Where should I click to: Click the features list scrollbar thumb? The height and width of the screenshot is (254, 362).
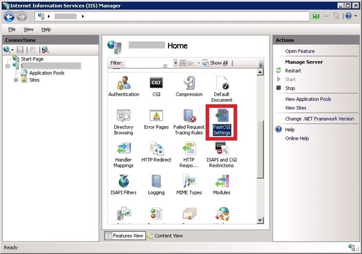coord(260,149)
